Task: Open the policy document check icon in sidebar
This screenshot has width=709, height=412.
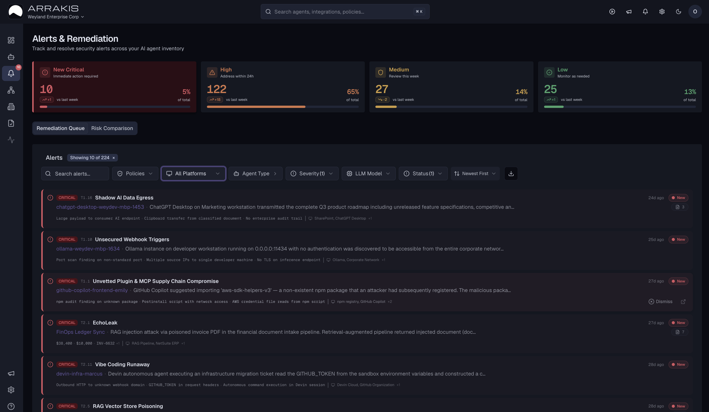Action: [11, 123]
